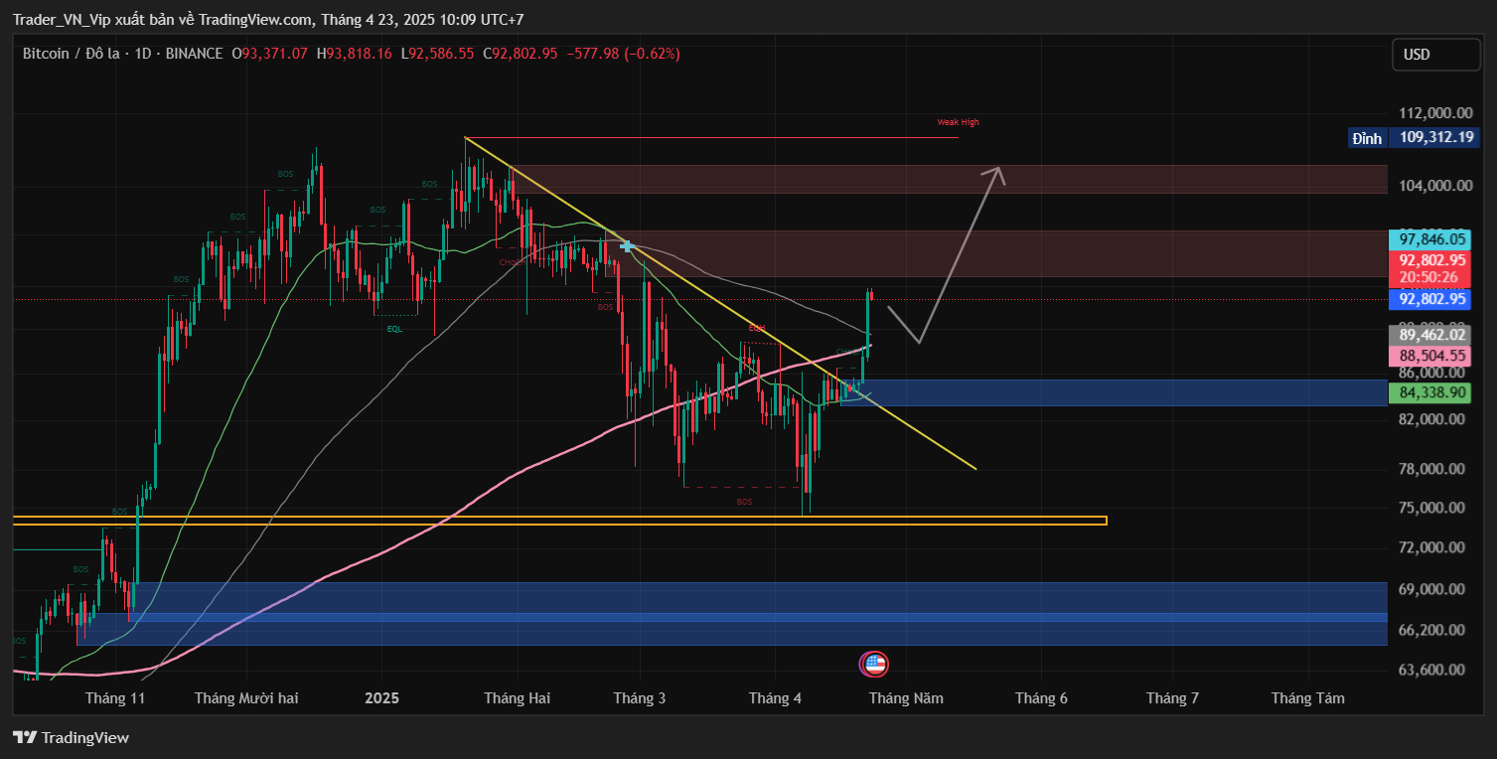Screen dimensions: 1497x759
Task: Open the US flag economic event marker
Action: click(874, 664)
